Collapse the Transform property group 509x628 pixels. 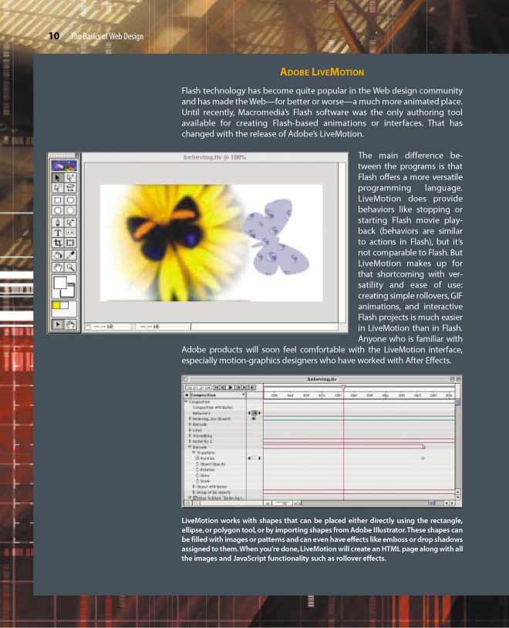tap(194, 452)
